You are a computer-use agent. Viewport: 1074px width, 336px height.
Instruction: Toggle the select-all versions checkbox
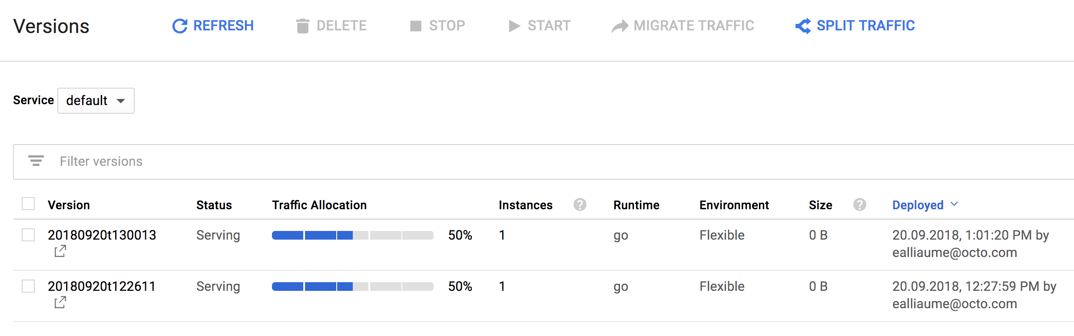pos(28,204)
